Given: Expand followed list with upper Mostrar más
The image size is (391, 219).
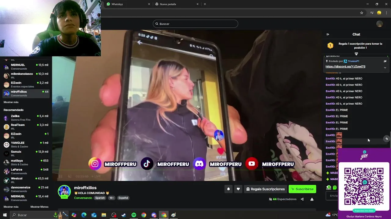Looking at the screenshot, I should point(11,102).
